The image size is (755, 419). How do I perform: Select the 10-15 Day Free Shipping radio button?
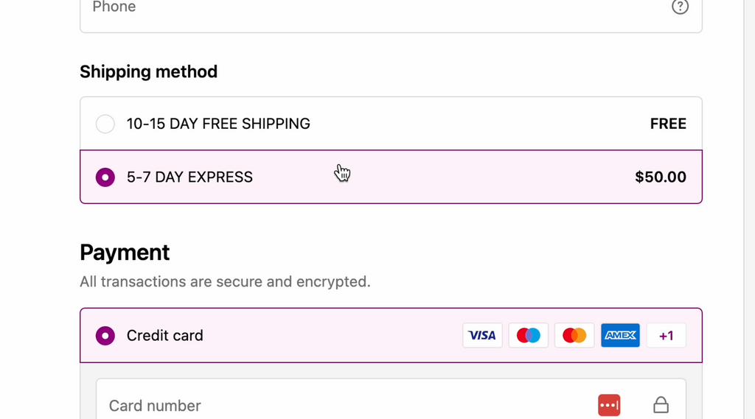click(105, 124)
